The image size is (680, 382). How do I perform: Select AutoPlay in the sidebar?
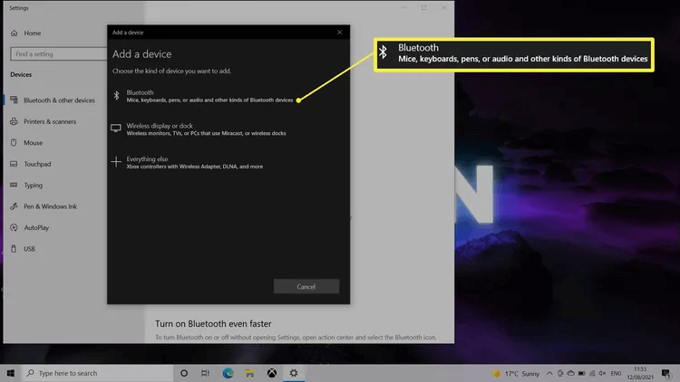[x=36, y=227]
